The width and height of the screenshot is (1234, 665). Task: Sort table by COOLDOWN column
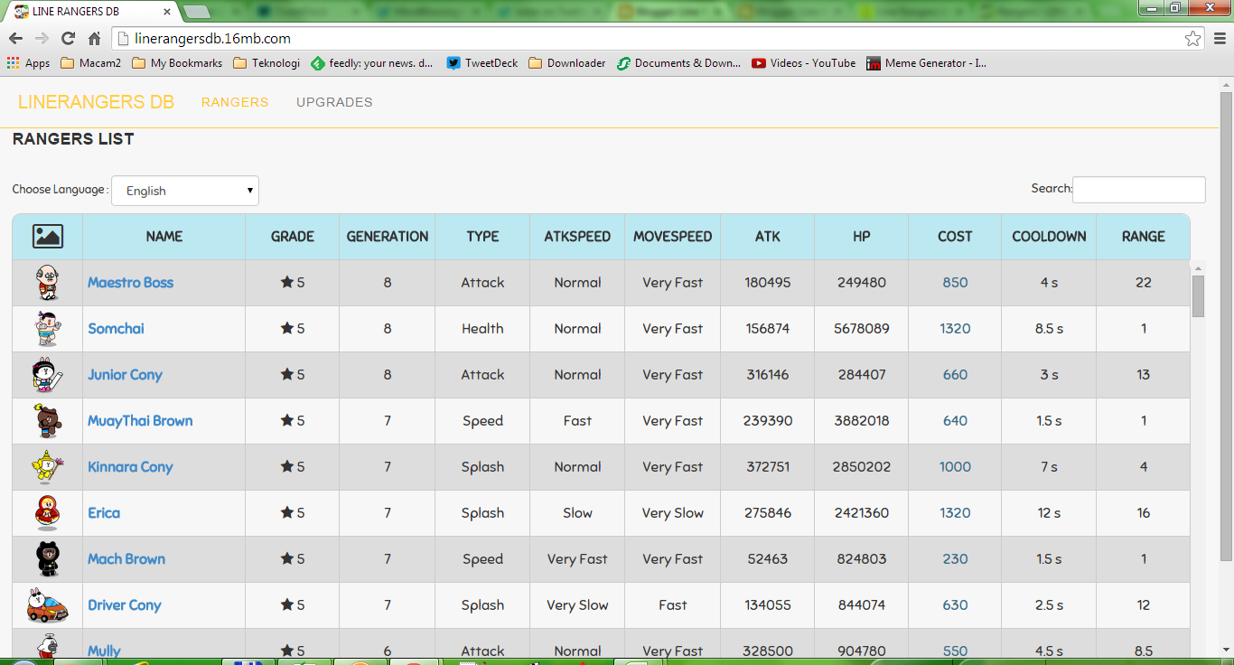pos(1049,237)
